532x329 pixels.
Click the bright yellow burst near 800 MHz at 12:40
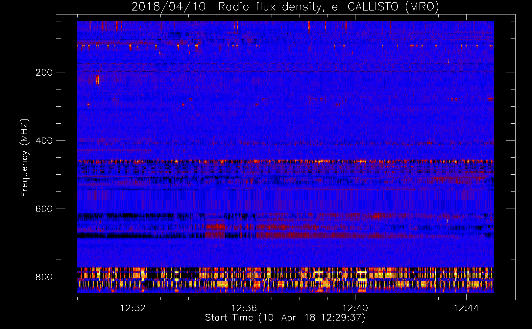click(362, 276)
